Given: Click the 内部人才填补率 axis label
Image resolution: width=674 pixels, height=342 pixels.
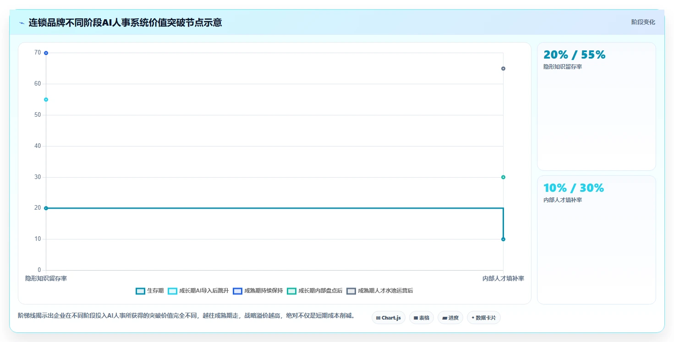Looking at the screenshot, I should coord(503,278).
